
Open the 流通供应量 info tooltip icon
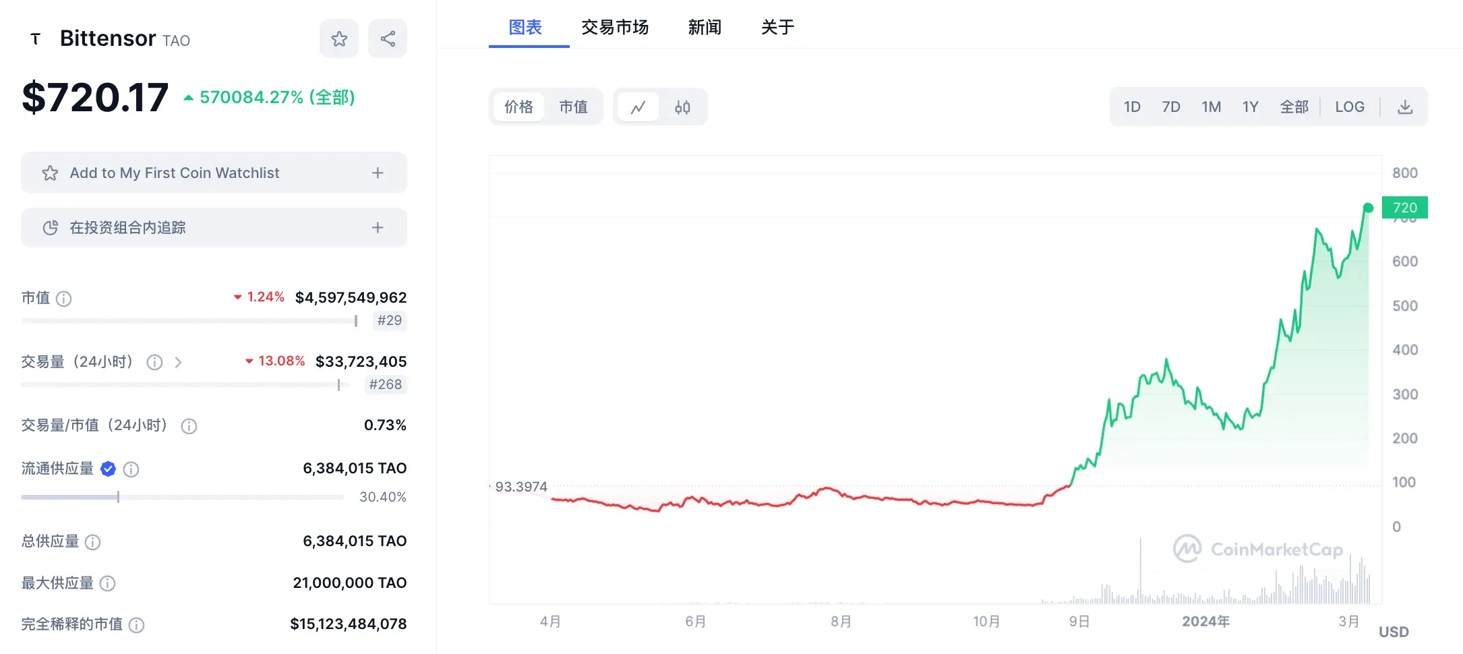(x=131, y=469)
